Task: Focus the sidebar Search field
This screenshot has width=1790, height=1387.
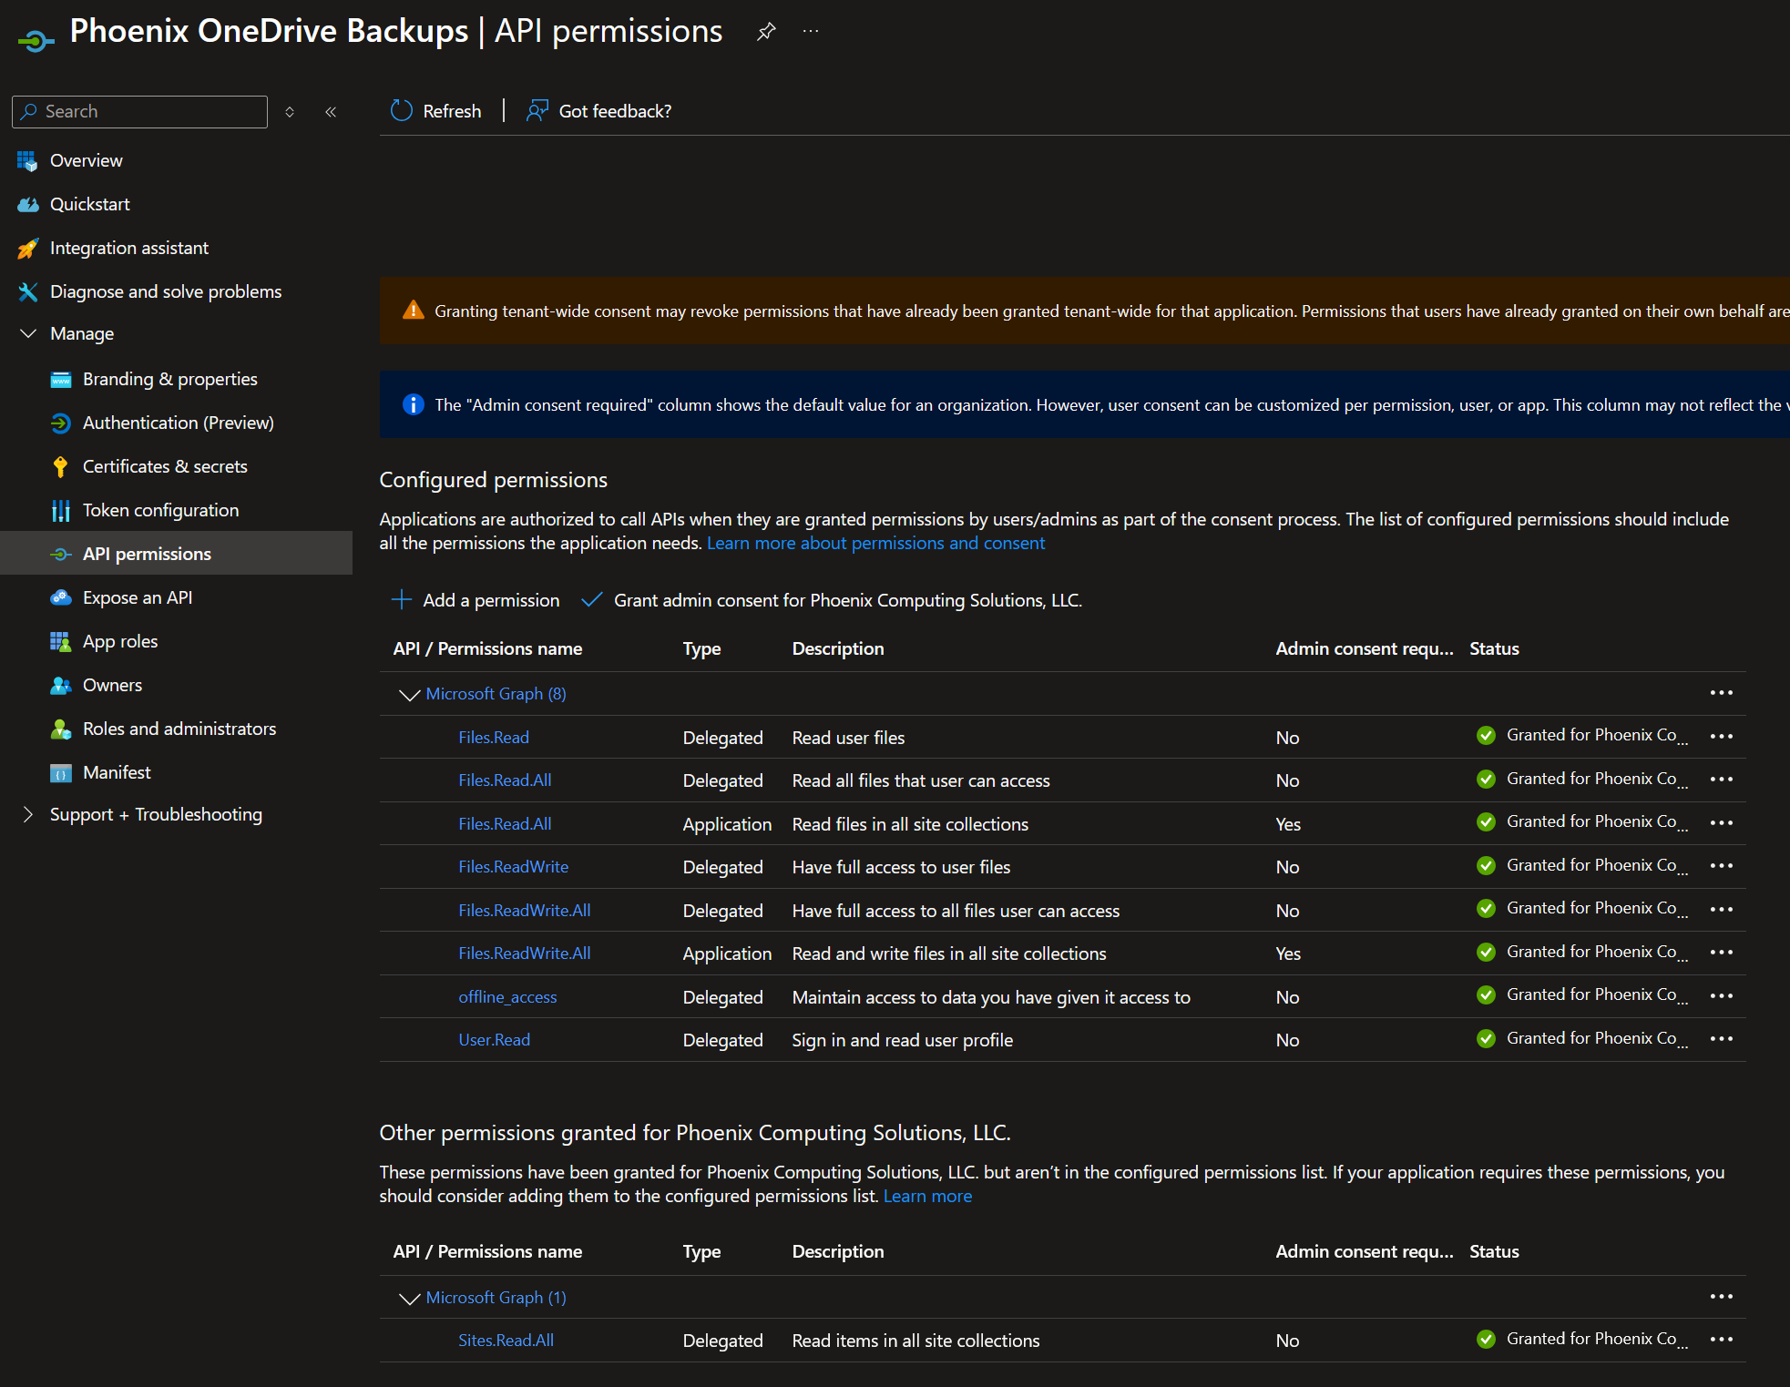Action: click(140, 111)
